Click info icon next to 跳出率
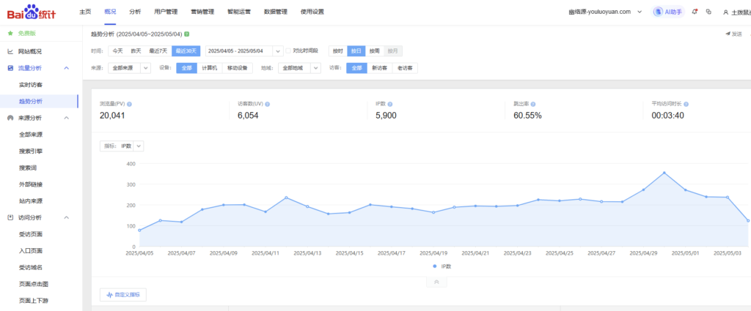The width and height of the screenshot is (751, 311). coord(533,104)
